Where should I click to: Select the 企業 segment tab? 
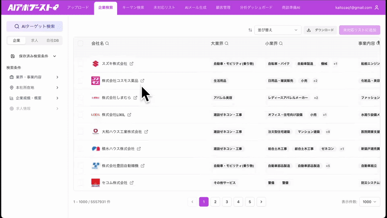click(x=16, y=41)
